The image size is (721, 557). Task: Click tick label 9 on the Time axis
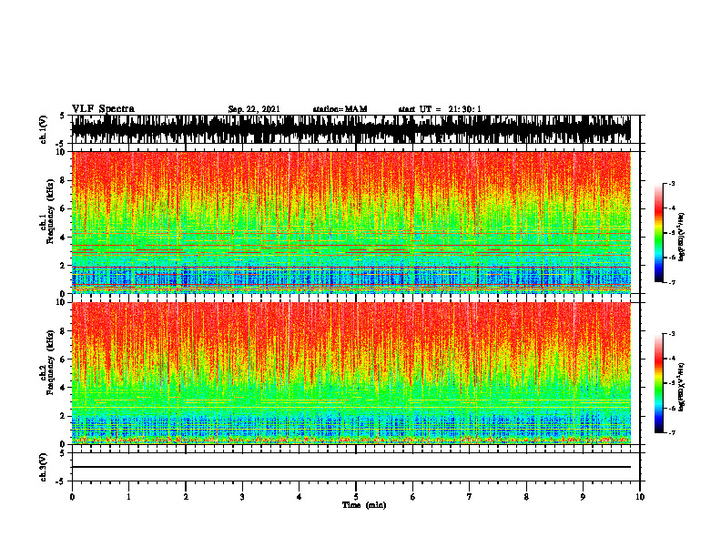[x=583, y=497]
